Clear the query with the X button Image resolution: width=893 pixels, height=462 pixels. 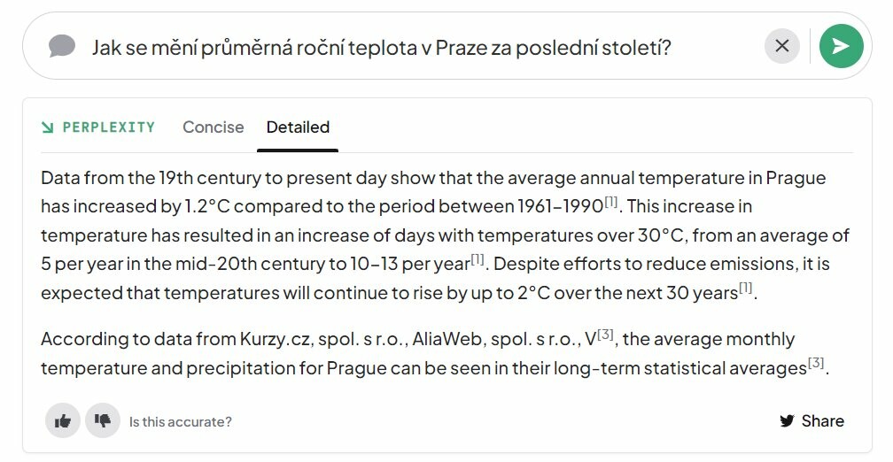[x=782, y=45]
